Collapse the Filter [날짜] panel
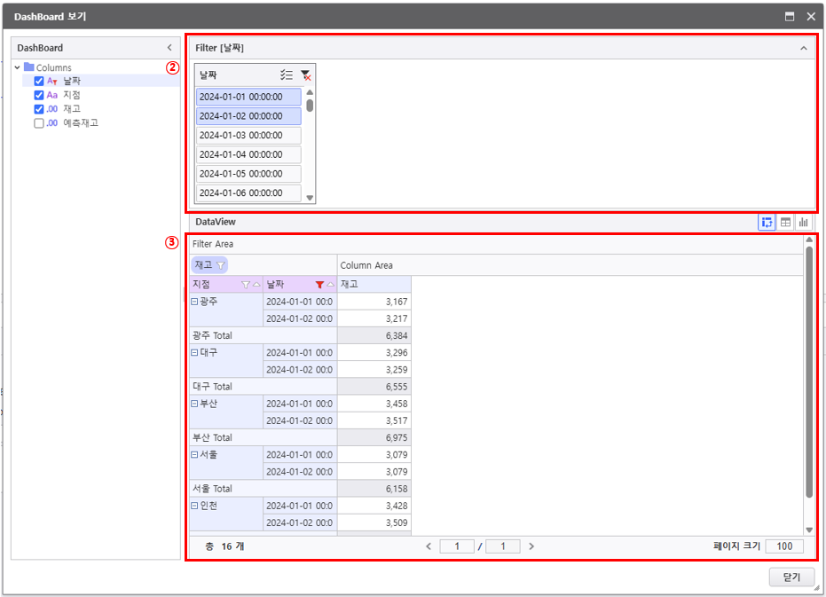This screenshot has width=826, height=597. [803, 48]
